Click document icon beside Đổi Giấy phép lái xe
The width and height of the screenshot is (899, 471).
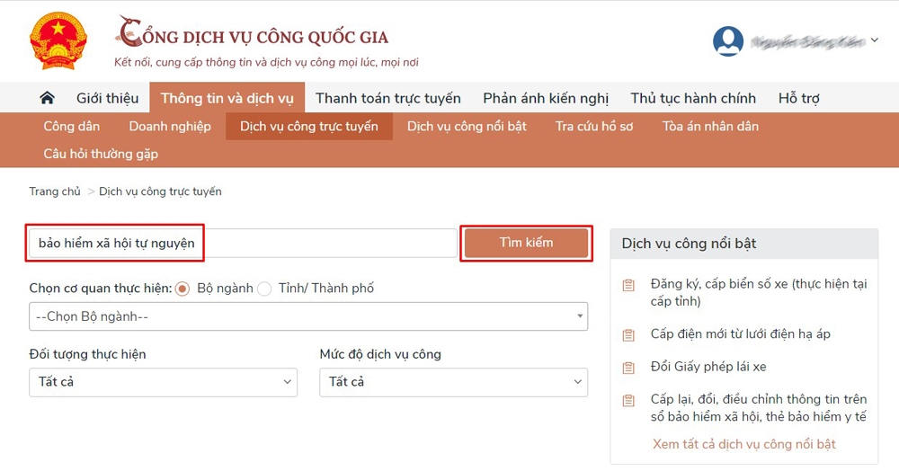click(629, 368)
